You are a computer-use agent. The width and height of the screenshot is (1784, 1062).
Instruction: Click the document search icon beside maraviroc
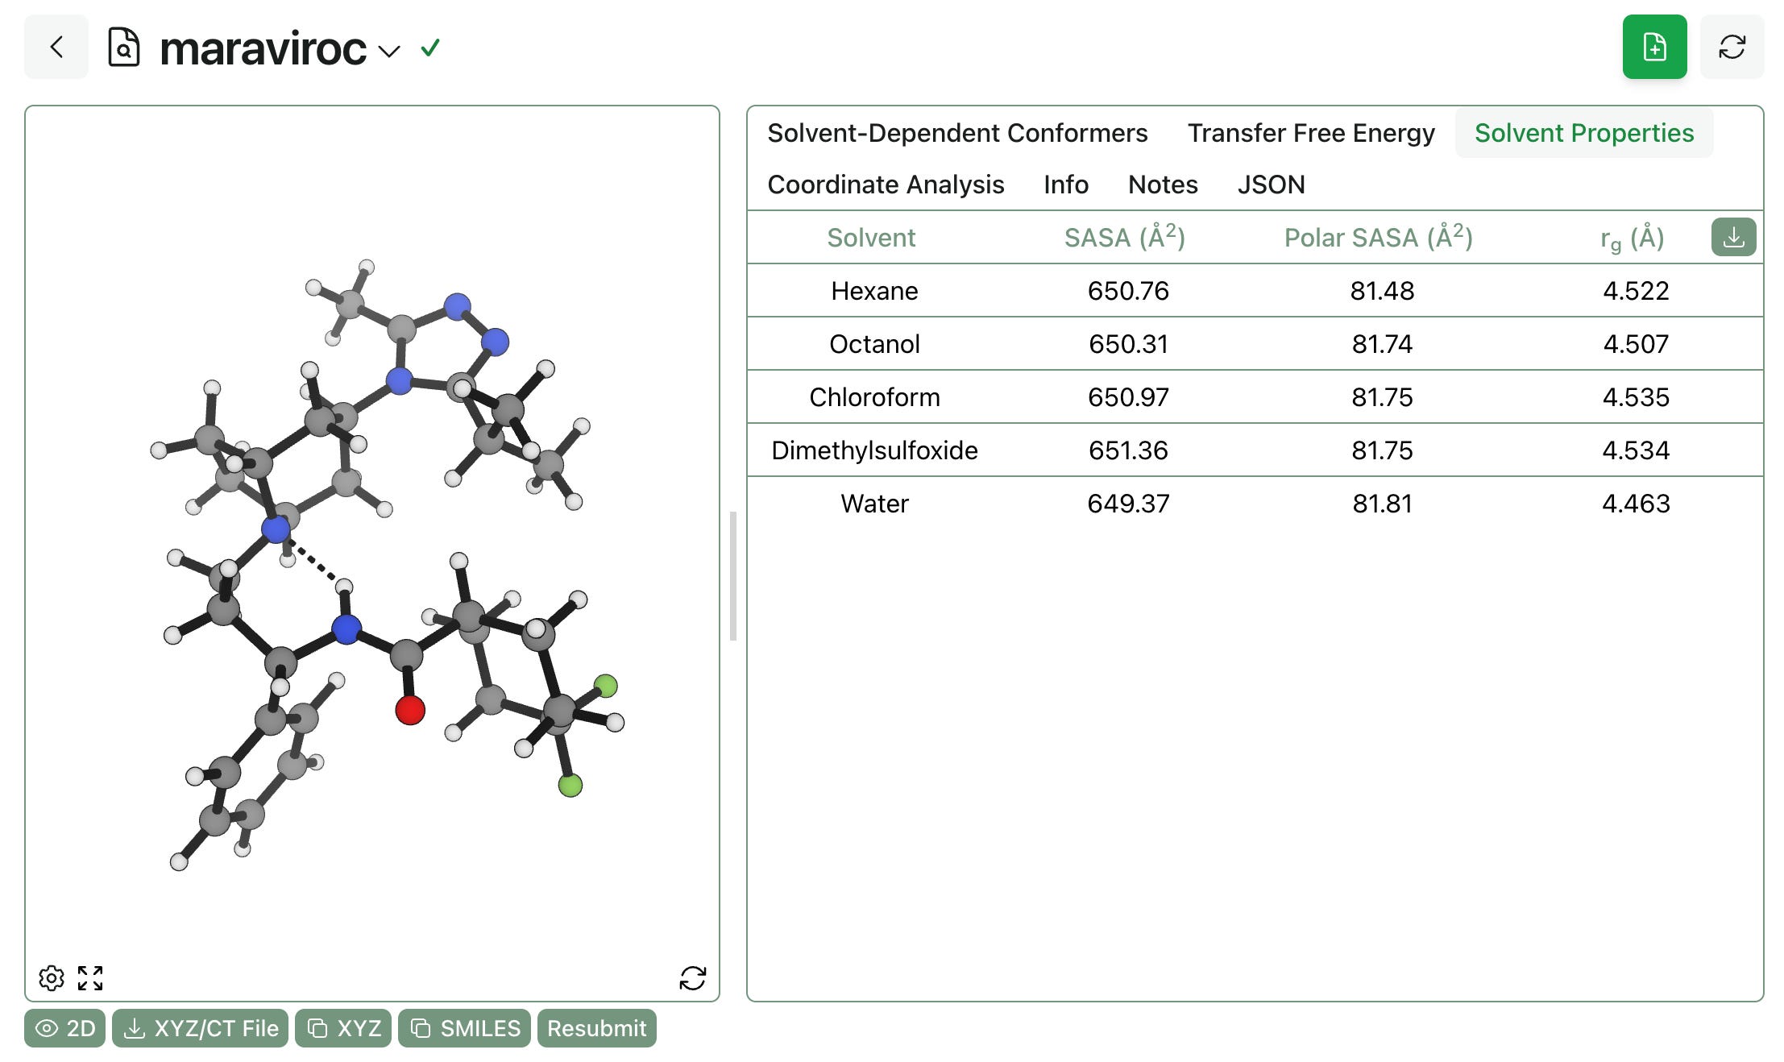coord(124,48)
